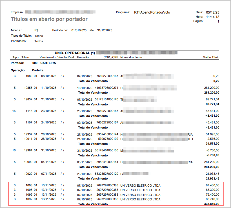
Task: Click the "CNPJ/CPF" column header
Action: (x=111, y=57)
